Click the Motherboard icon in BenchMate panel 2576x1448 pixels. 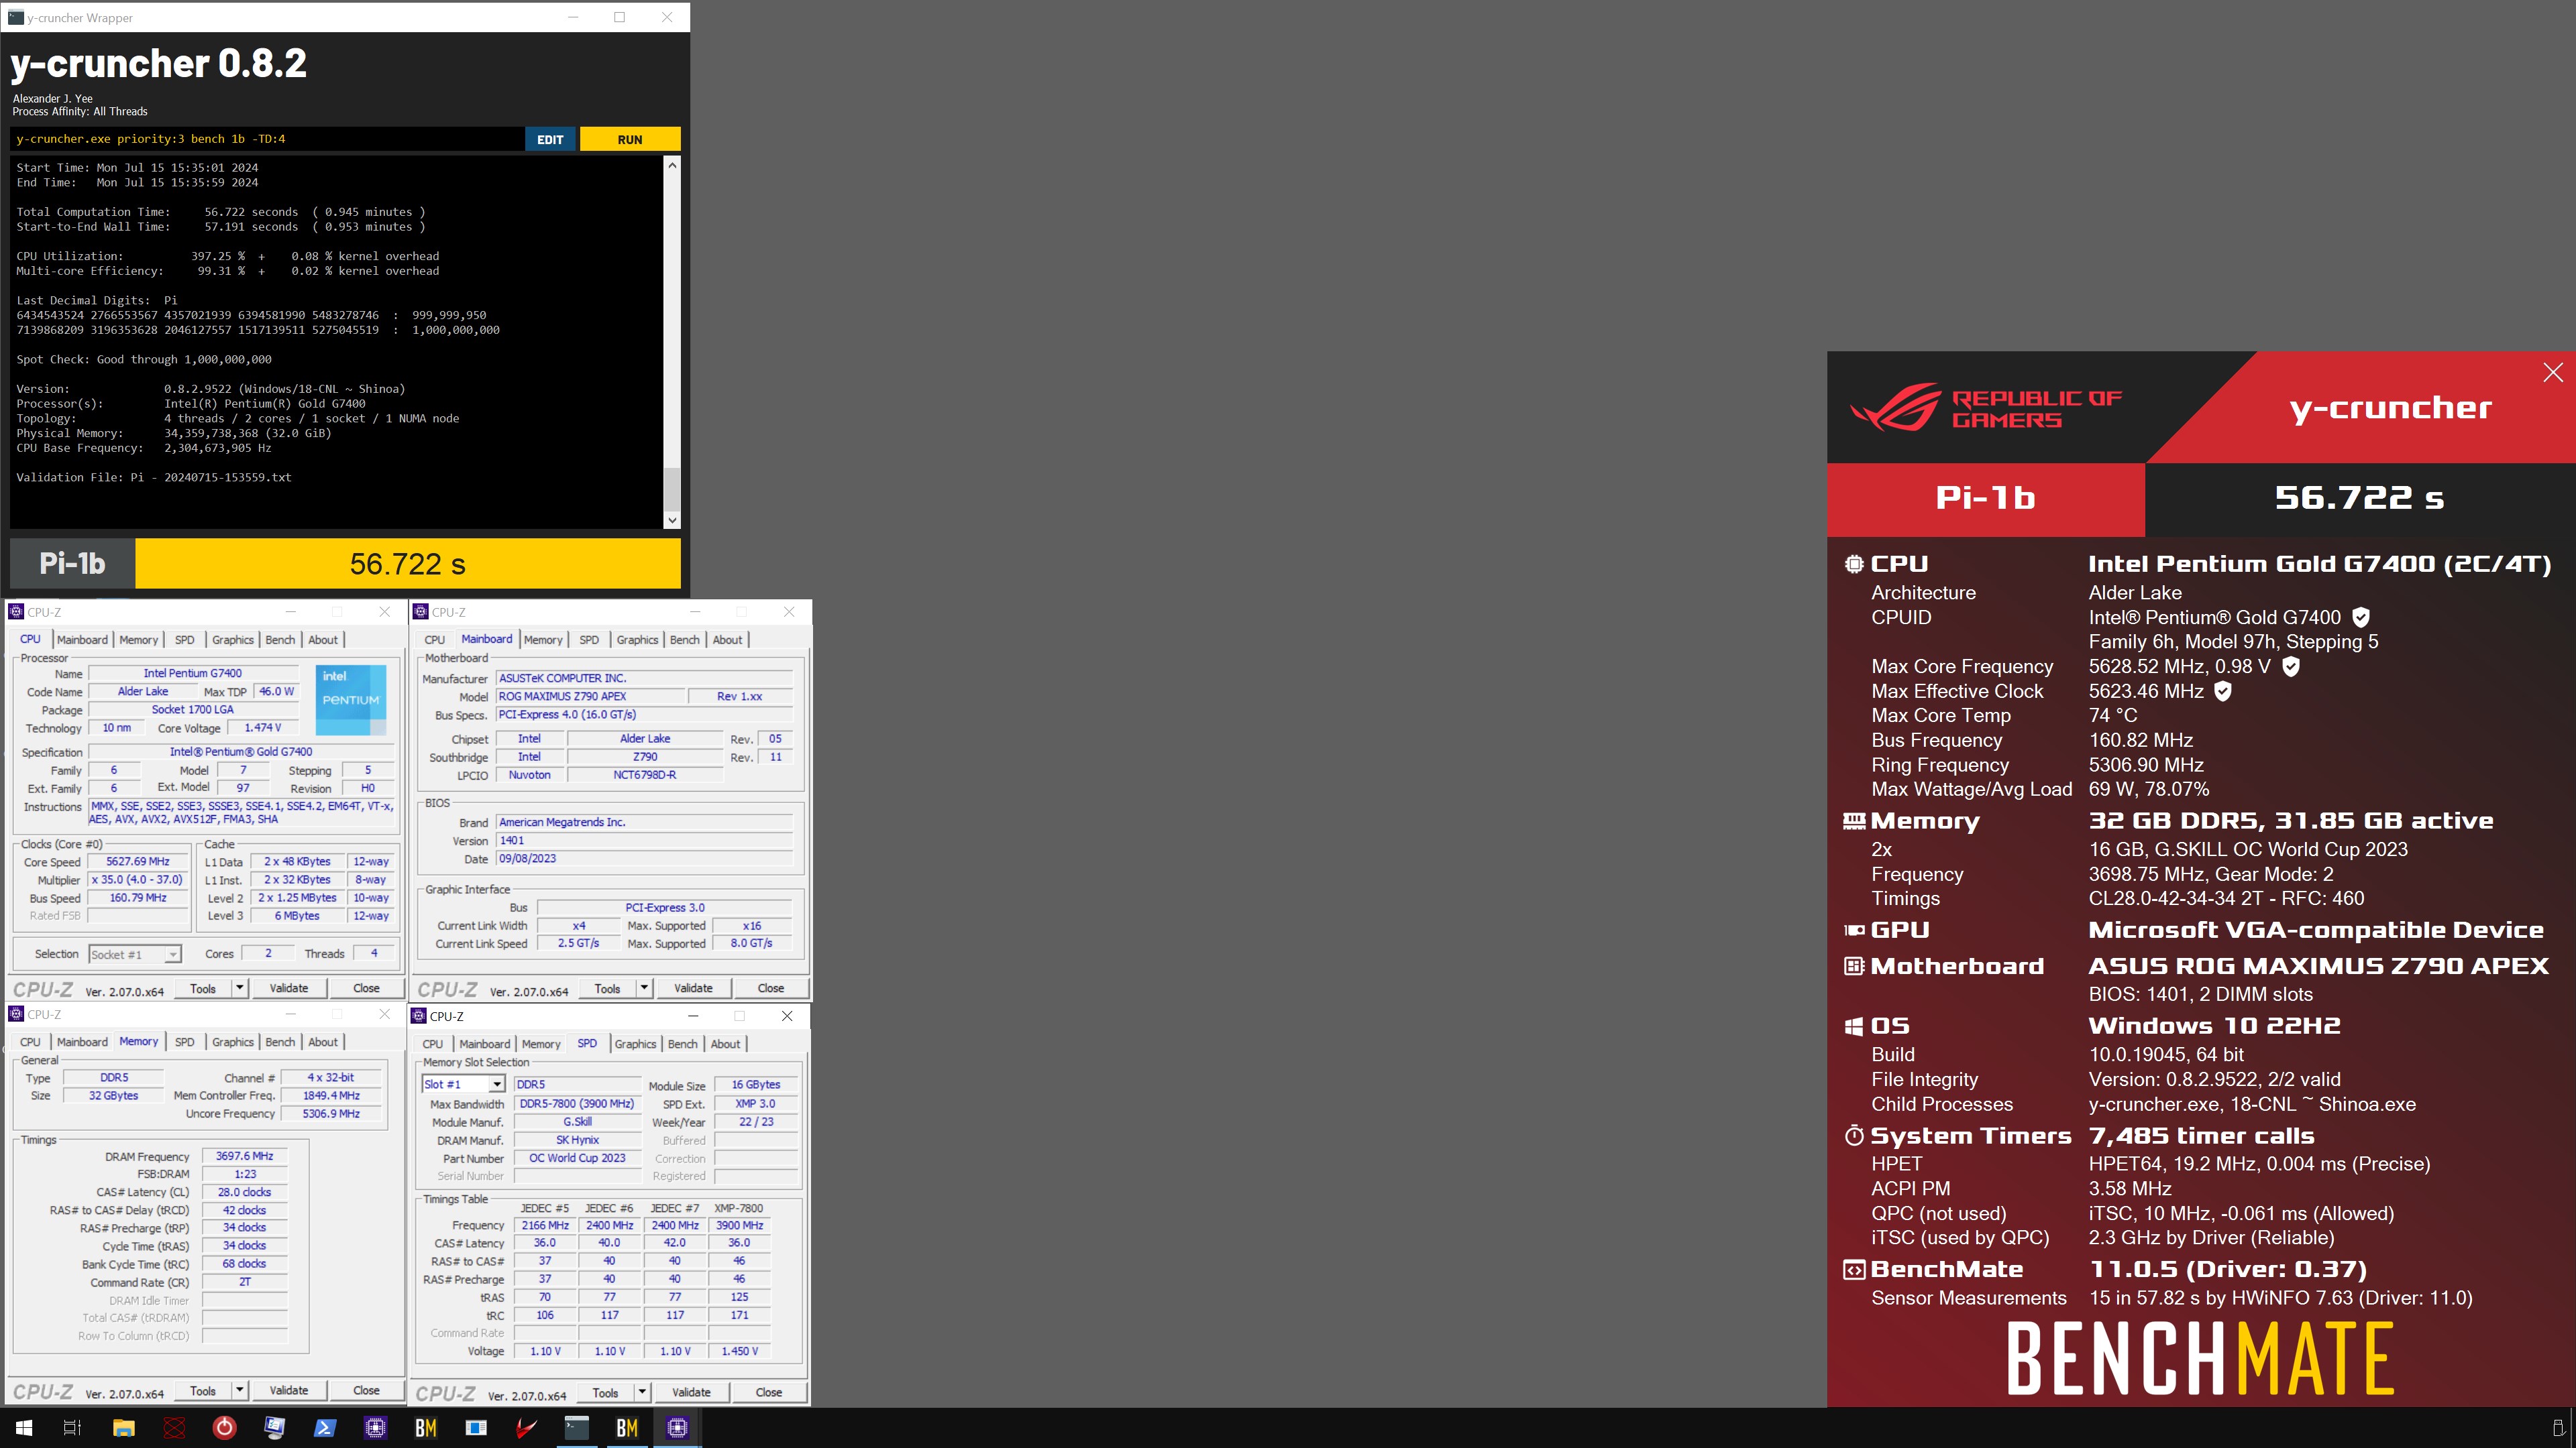point(1854,966)
